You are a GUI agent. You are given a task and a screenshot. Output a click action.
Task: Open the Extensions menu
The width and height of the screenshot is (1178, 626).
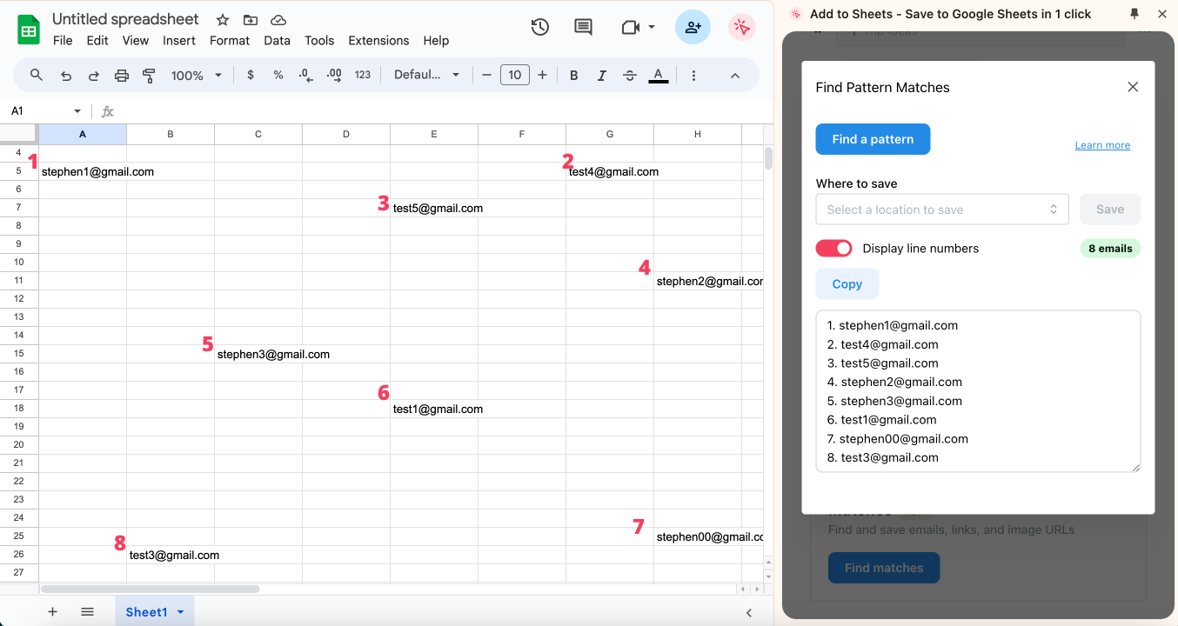click(x=378, y=41)
